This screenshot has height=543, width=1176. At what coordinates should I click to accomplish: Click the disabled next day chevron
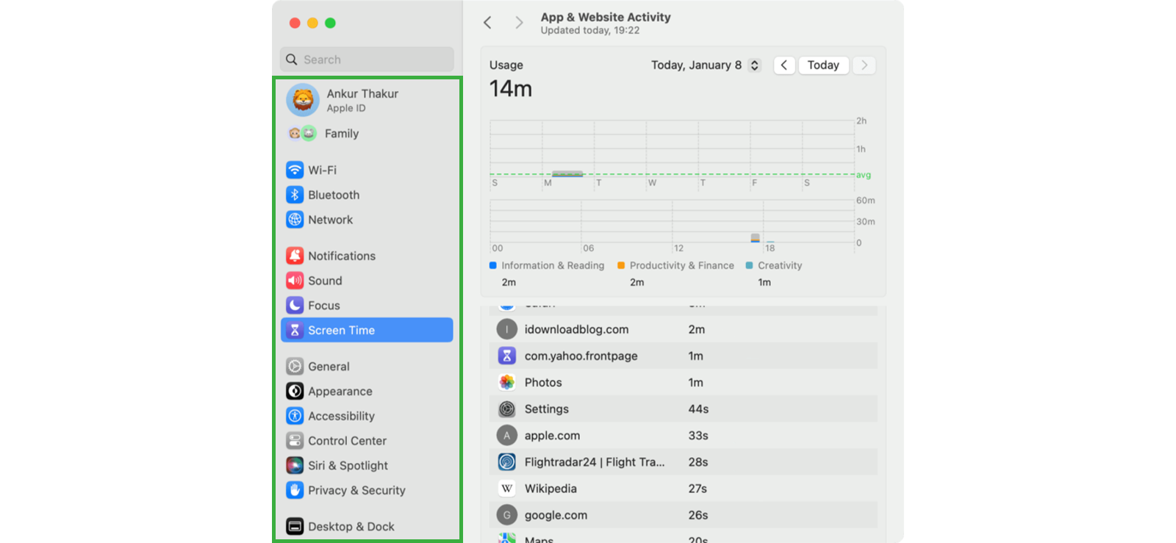point(864,65)
